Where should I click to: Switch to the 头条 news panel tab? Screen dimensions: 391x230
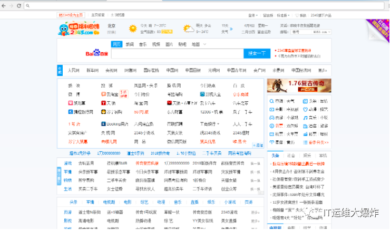pyautogui.click(x=275, y=155)
